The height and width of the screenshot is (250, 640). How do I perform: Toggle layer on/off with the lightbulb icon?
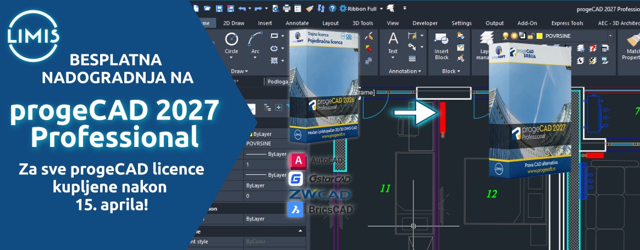click(506, 36)
